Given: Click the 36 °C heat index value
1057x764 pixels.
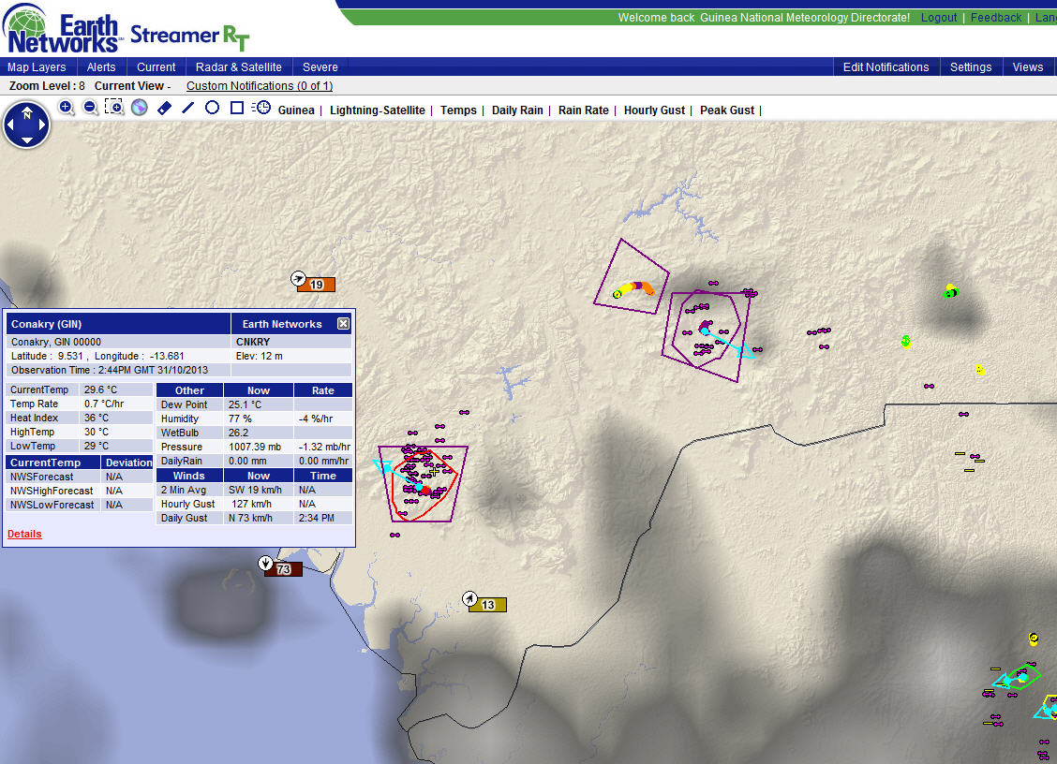Looking at the screenshot, I should [97, 418].
